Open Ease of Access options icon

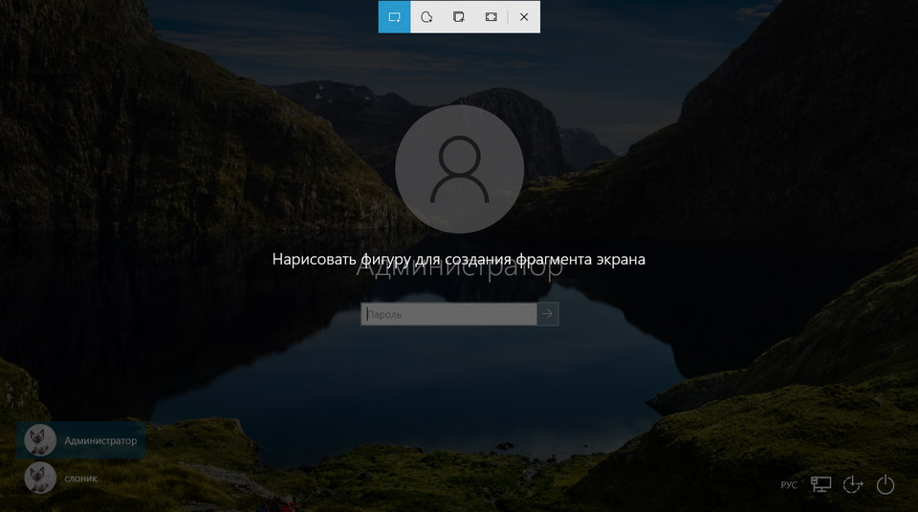tap(853, 485)
